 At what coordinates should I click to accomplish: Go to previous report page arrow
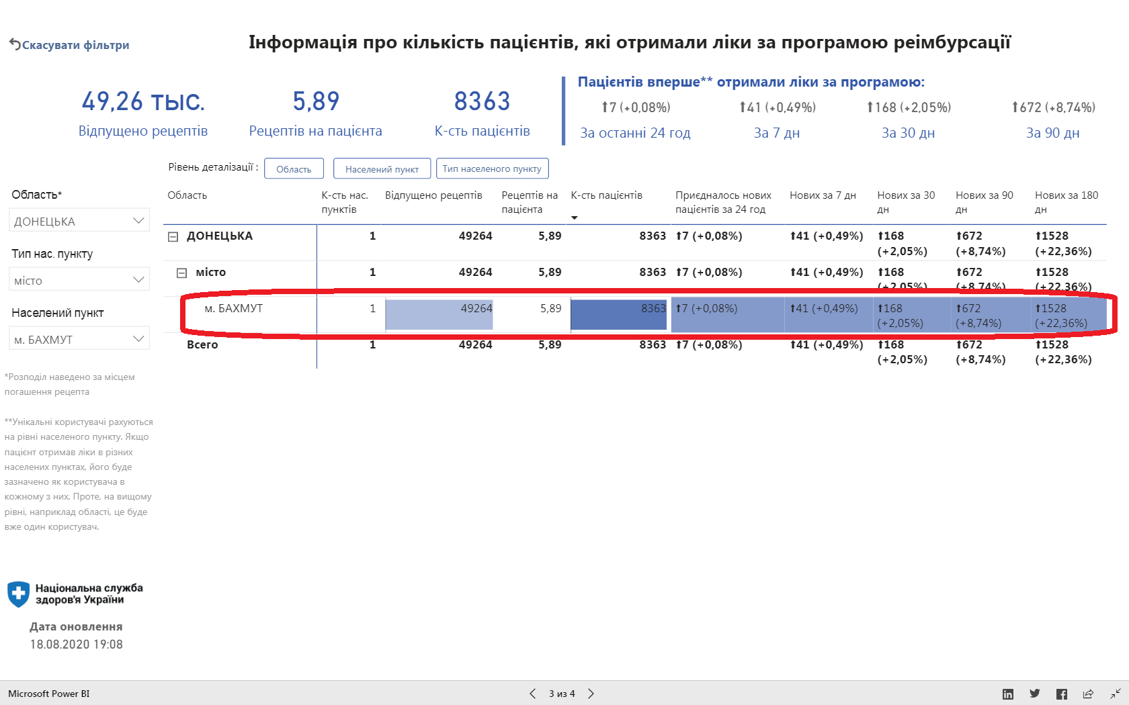tap(532, 694)
